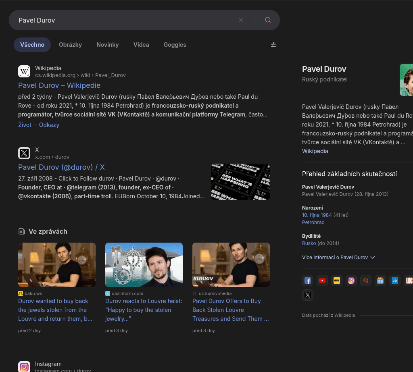
Task: Open the Crunchbase profile icon
Action: (395, 281)
